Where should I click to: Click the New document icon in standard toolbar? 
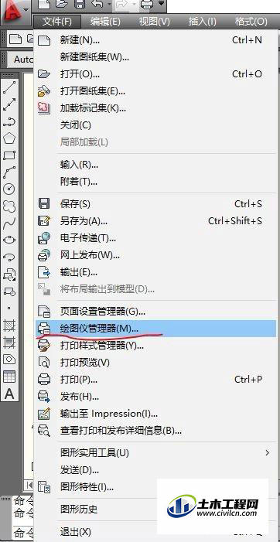(15, 39)
